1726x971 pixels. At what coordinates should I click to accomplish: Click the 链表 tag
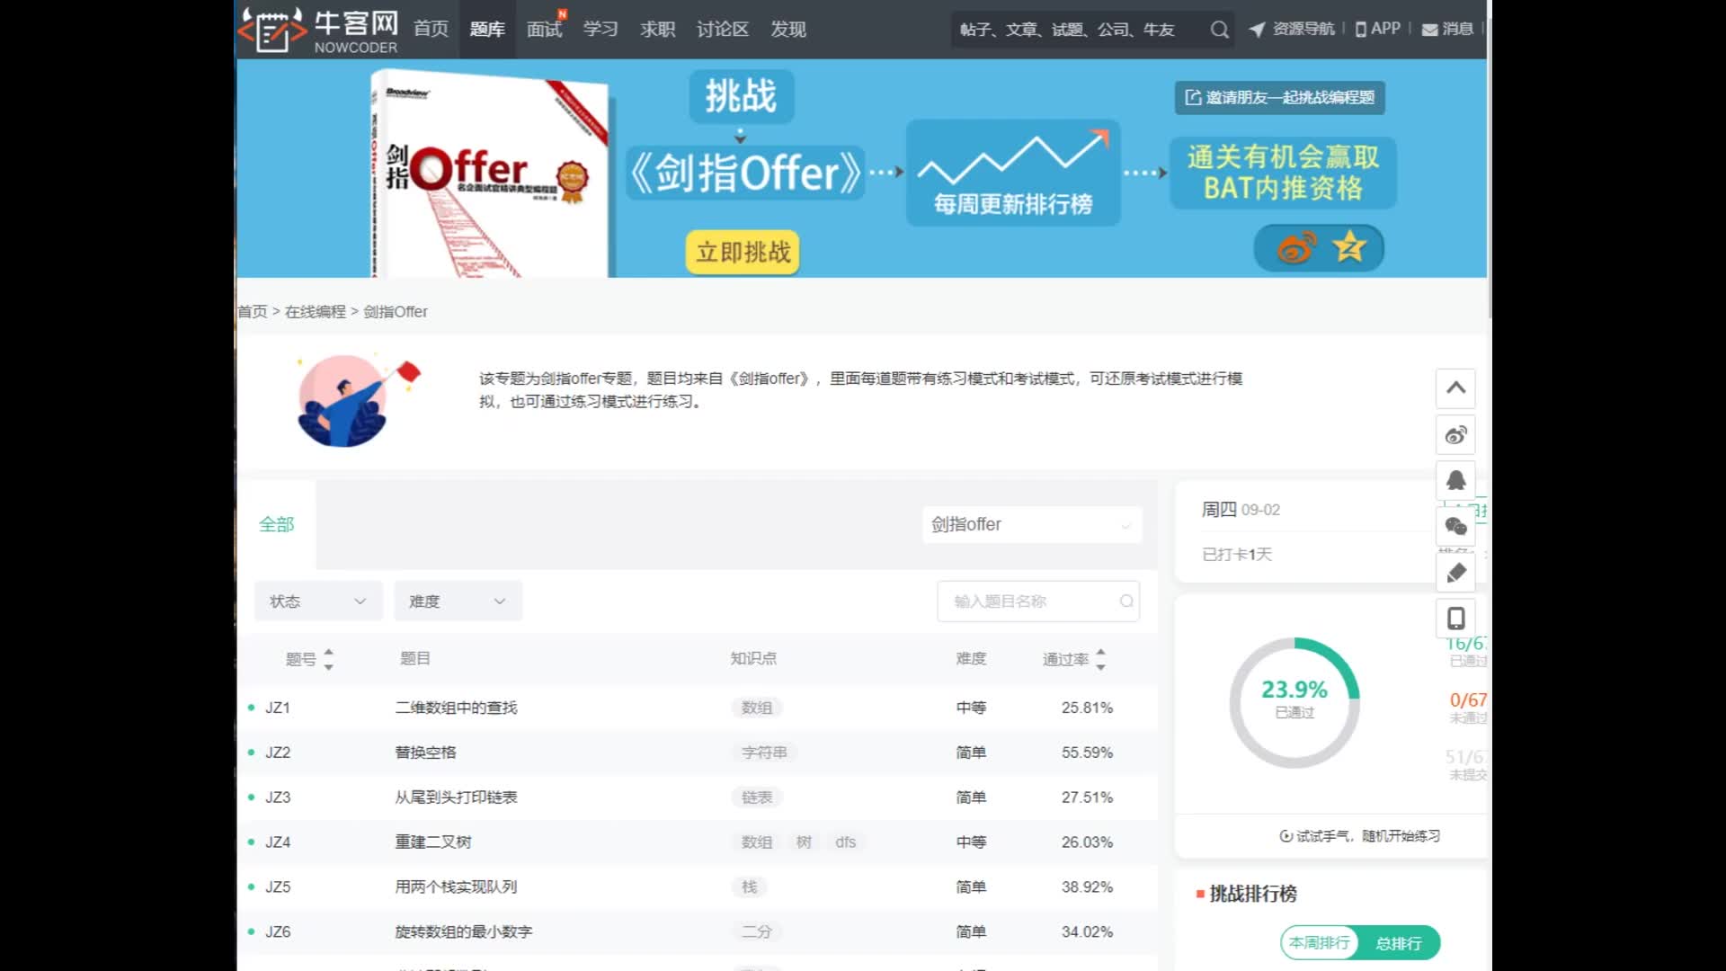[x=757, y=798]
